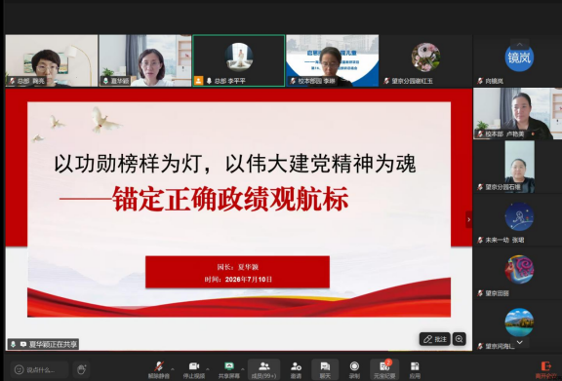The width and height of the screenshot is (562, 381).
Task: Open 元宝纪要 meeting notes
Action: click(384, 370)
